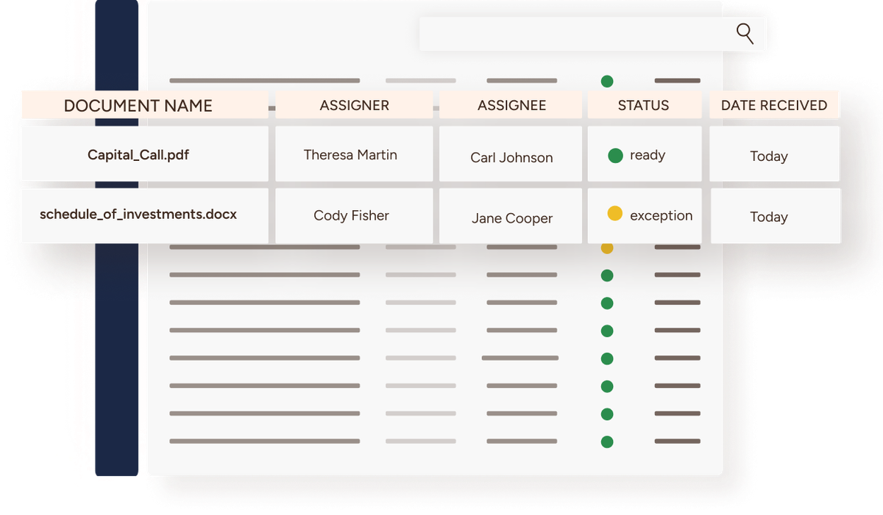Click the Assigner column header
This screenshot has height=515, width=883.
click(354, 106)
